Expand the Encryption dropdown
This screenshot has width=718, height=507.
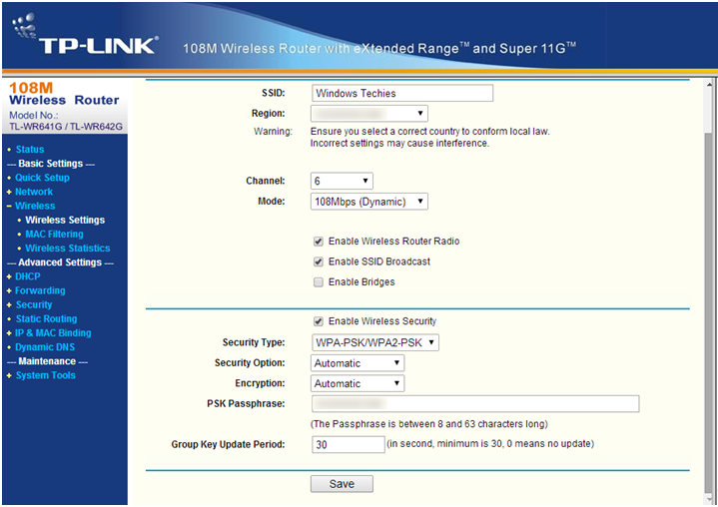358,383
